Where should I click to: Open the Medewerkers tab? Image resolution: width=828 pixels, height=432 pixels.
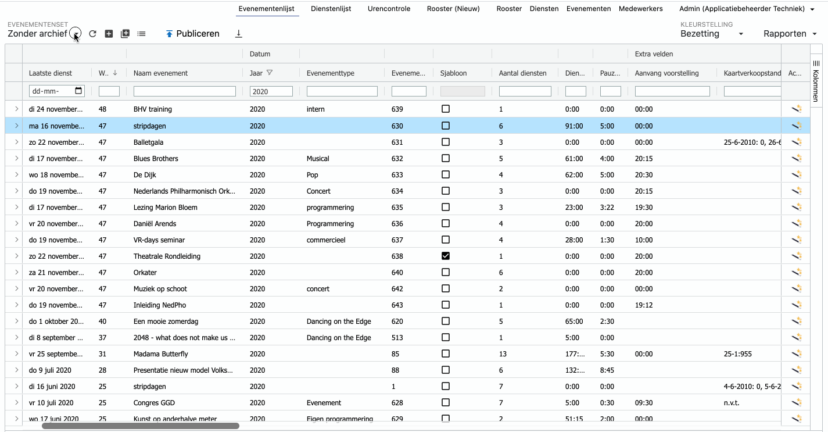point(640,9)
